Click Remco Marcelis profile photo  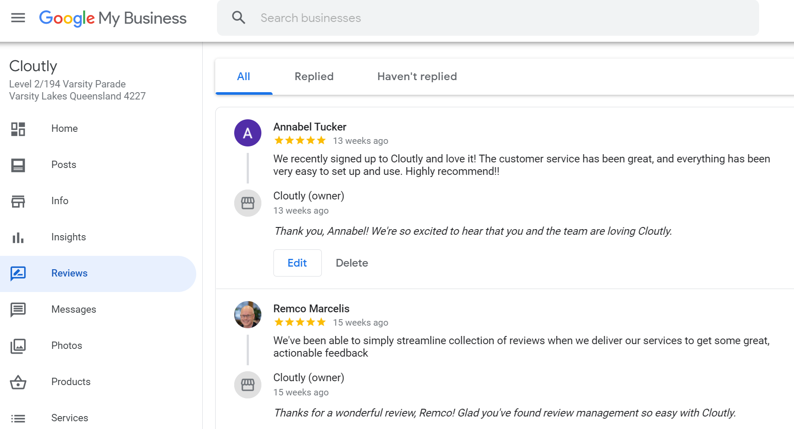(248, 315)
